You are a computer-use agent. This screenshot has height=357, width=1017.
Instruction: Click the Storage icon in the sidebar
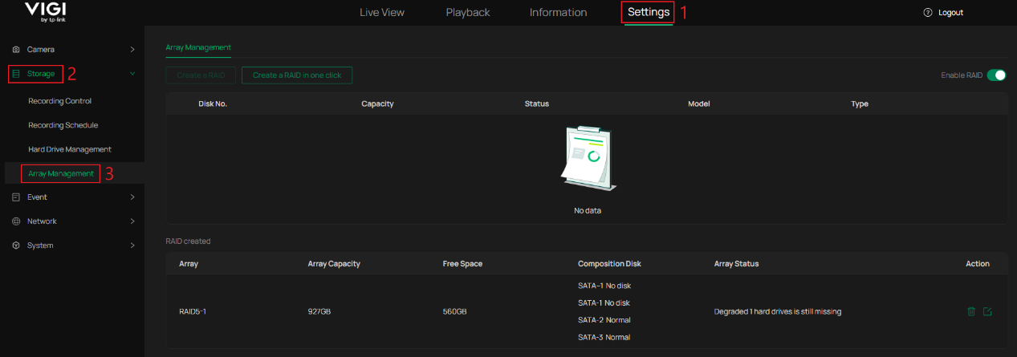coord(16,74)
